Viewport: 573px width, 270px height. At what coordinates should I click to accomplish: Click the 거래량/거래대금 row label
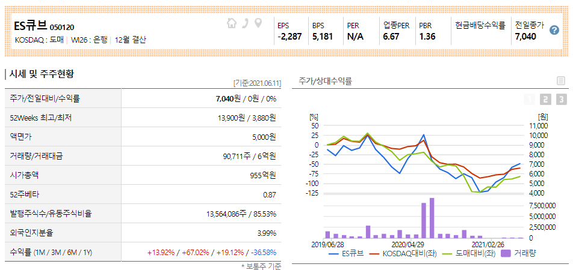[37, 157]
